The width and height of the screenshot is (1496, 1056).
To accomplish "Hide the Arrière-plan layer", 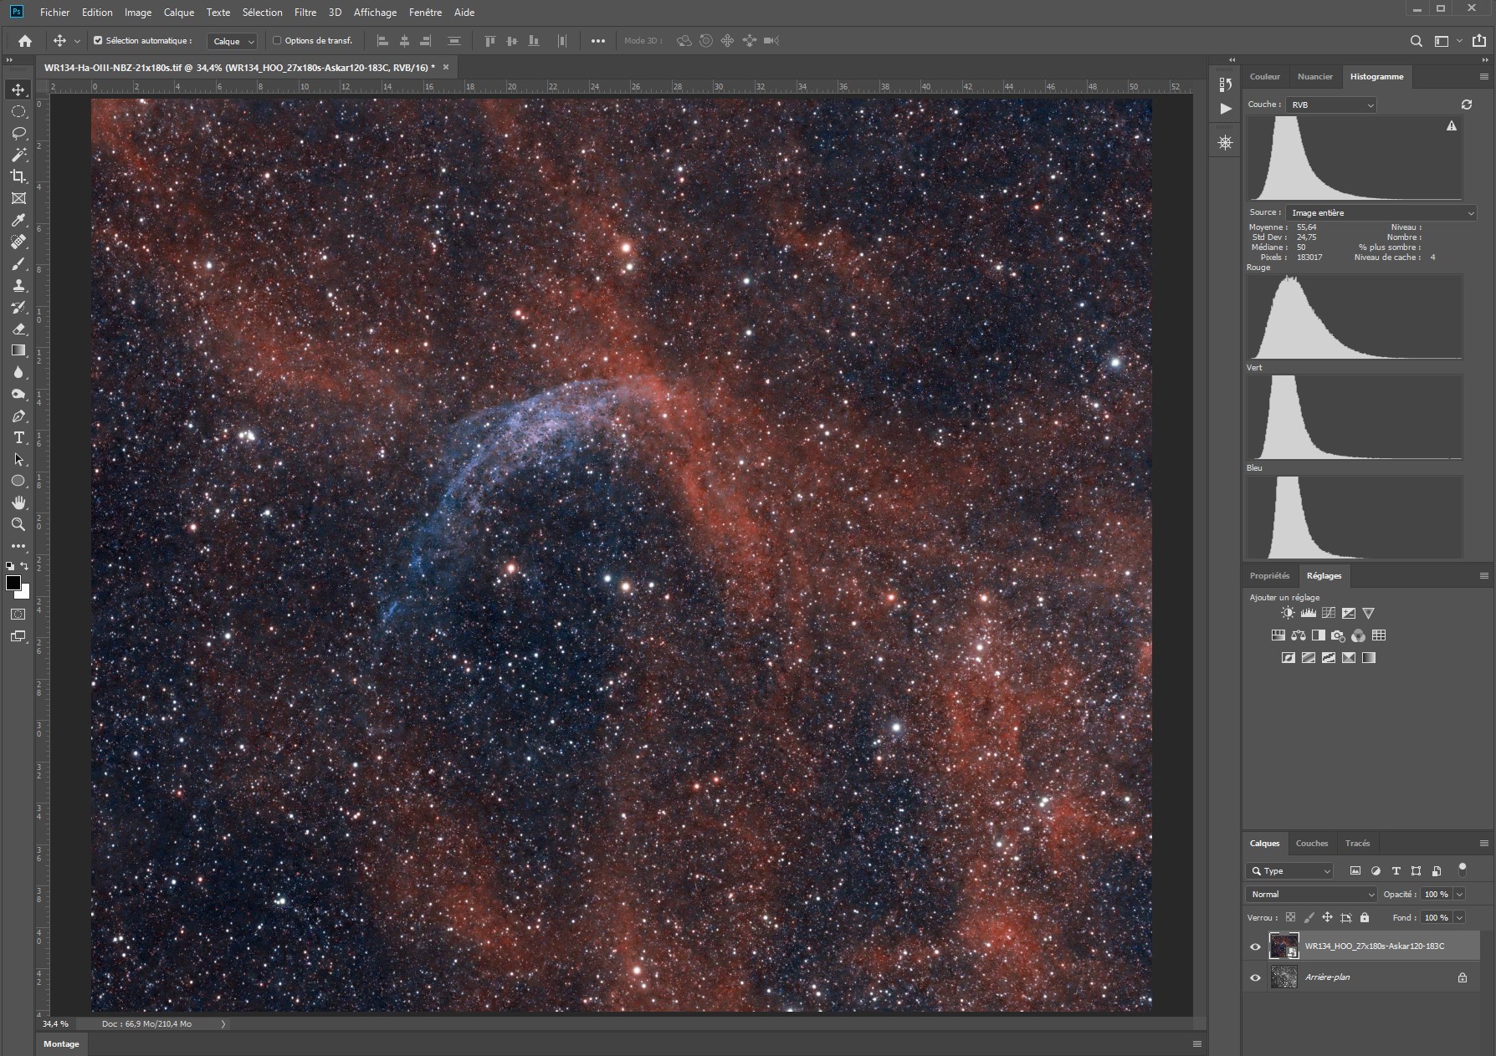I will [x=1255, y=977].
